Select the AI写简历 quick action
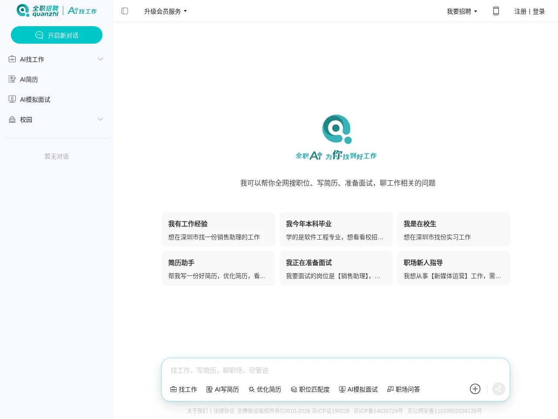Viewport: 558px width, 419px height. 223,389
